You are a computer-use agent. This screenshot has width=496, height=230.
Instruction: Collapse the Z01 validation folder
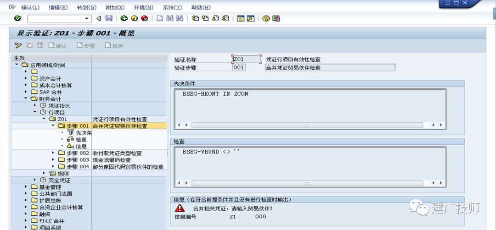pos(44,119)
